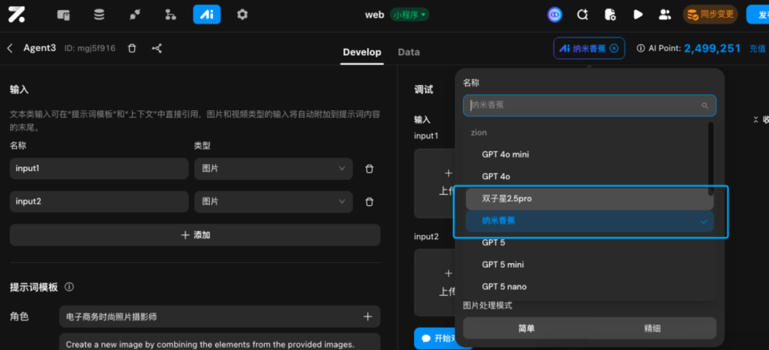The width and height of the screenshot is (769, 350).
Task: Switch to the Data tab
Action: (409, 52)
